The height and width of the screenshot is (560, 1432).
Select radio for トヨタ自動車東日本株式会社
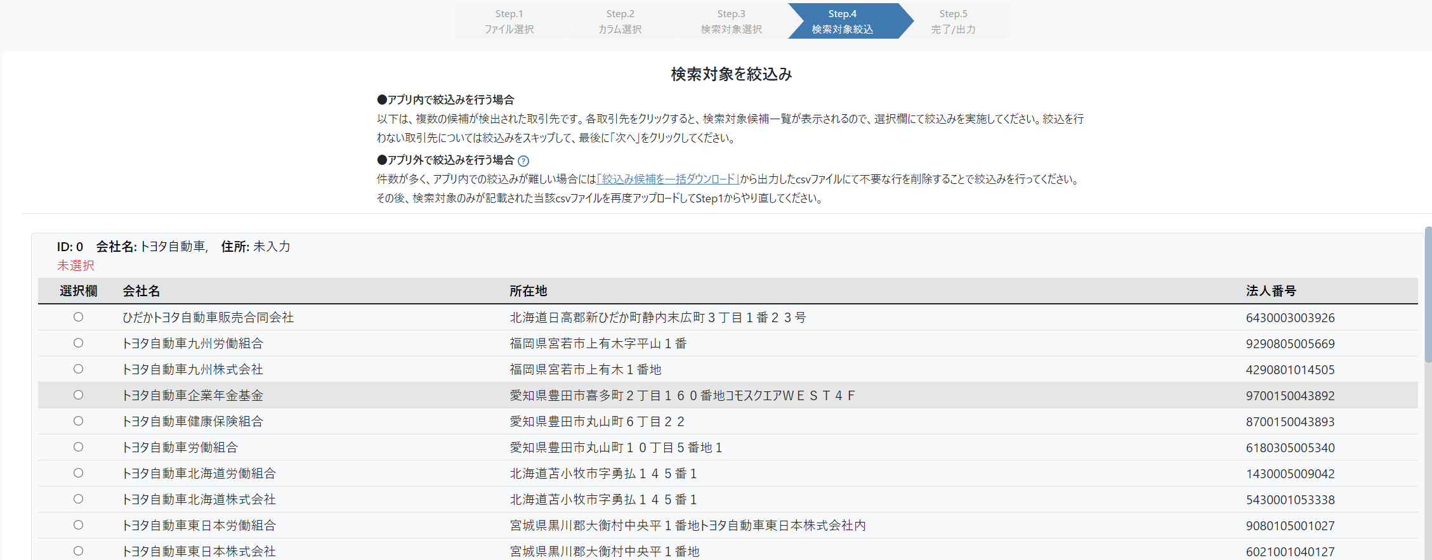click(78, 551)
